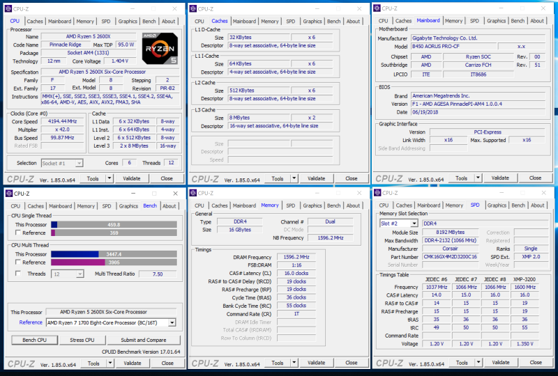Viewport: 558px width, 376px height.
Task: Select the Memory tab in the Mainboard window
Action: 454,21
